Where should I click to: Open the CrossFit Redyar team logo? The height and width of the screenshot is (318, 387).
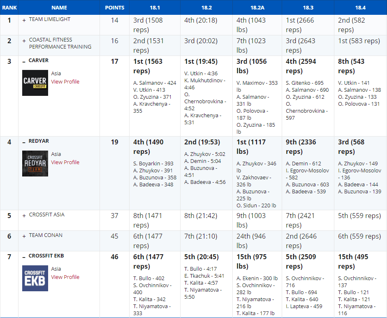coord(35,163)
